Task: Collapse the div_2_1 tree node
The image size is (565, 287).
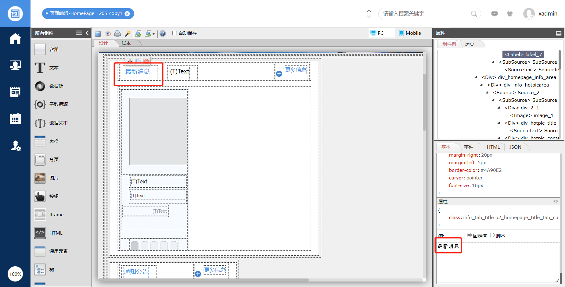Action: (499, 108)
